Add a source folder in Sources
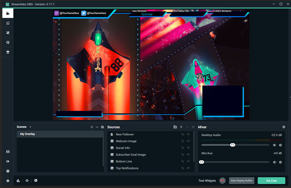Screen dimensions: 291x188 [175, 127]
